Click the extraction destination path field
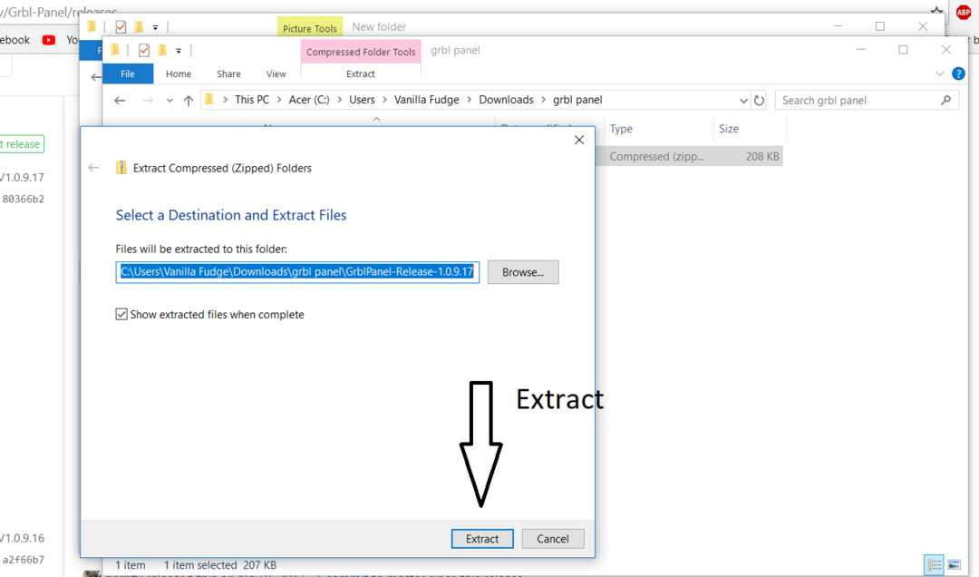 coord(297,272)
